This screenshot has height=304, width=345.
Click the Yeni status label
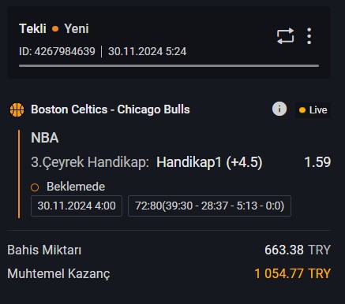[77, 28]
